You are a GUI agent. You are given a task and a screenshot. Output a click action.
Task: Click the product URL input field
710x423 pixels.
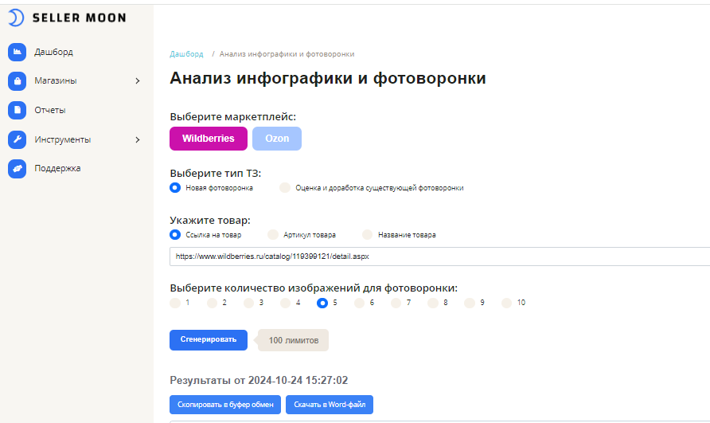coord(439,257)
